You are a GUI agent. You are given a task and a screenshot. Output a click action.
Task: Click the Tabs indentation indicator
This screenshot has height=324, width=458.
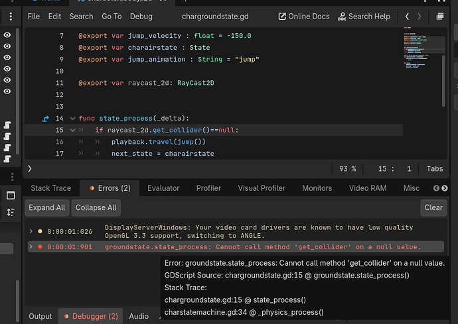[x=434, y=169]
